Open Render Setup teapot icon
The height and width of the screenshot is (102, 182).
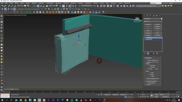point(121,6)
